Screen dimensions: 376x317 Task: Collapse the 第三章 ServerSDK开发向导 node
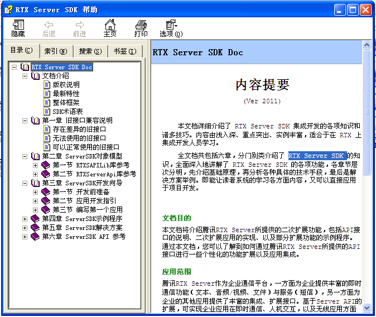coord(25,184)
